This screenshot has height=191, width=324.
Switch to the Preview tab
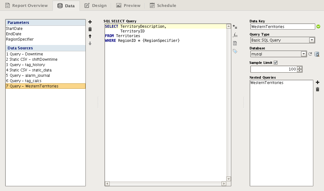pyautogui.click(x=128, y=5)
